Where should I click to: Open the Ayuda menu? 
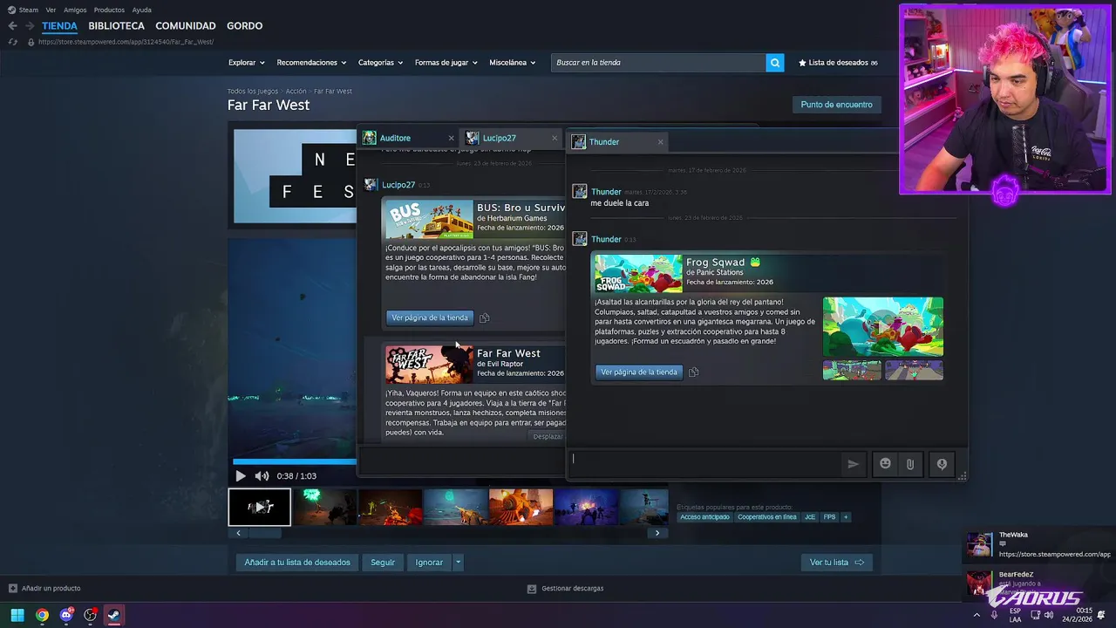click(141, 10)
